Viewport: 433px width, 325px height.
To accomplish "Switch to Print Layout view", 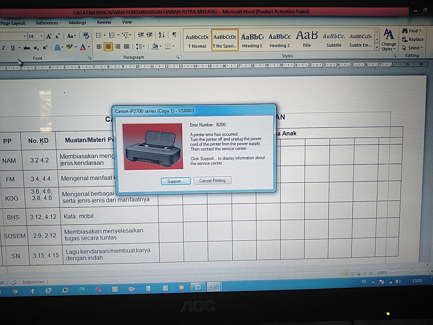I will [x=346, y=274].
